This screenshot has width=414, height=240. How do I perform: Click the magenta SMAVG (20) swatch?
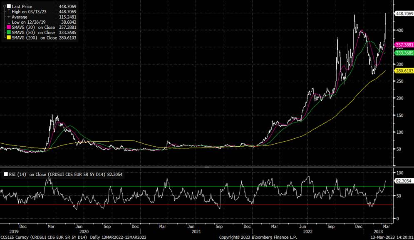point(9,27)
